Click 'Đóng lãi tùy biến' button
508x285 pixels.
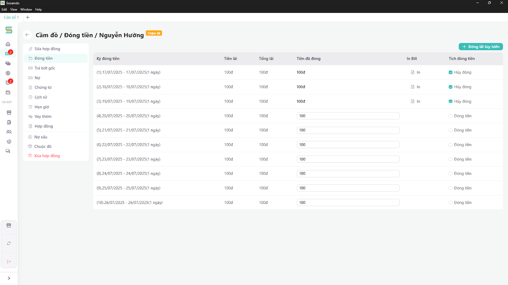(480, 47)
